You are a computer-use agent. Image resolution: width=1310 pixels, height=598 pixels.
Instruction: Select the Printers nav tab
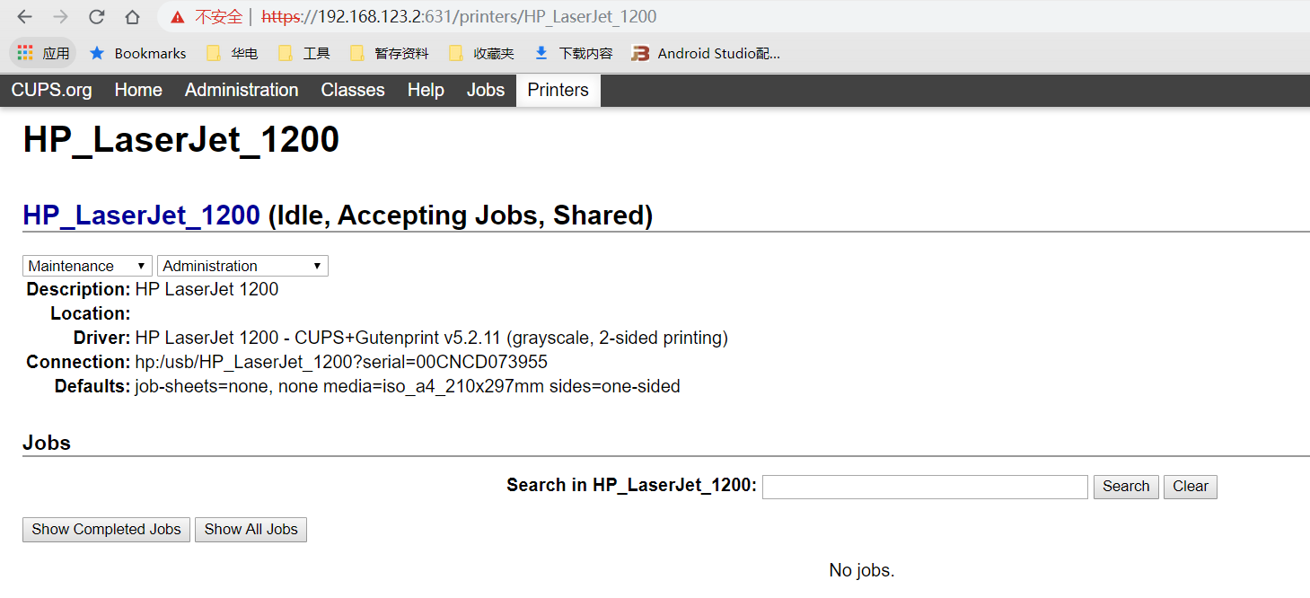[558, 90]
